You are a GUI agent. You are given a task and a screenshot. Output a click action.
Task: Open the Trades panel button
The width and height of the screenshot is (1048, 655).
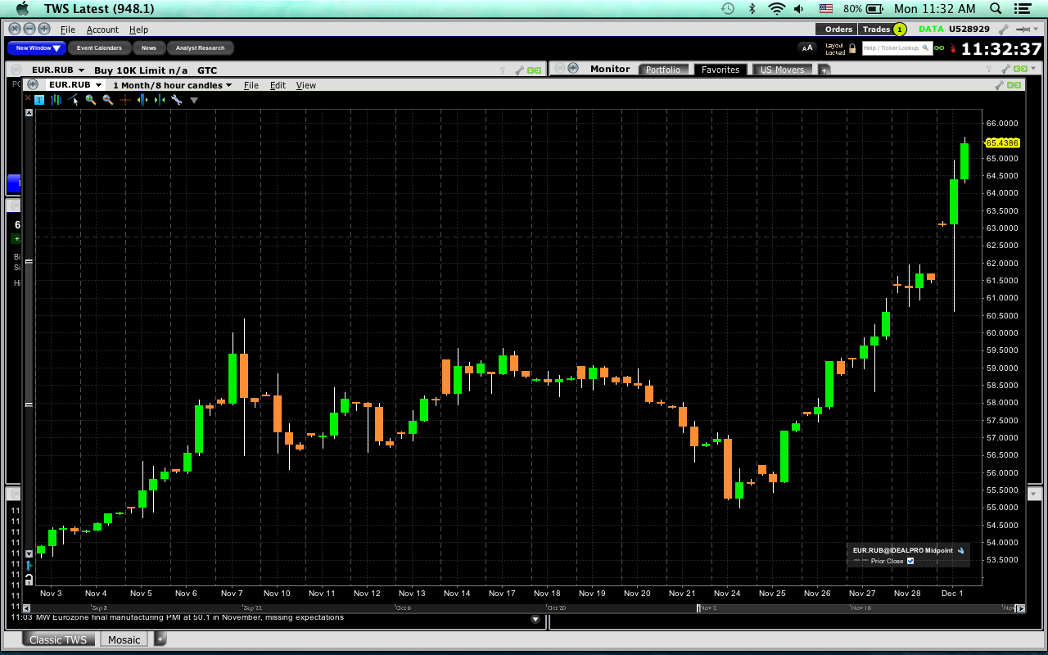coord(883,29)
